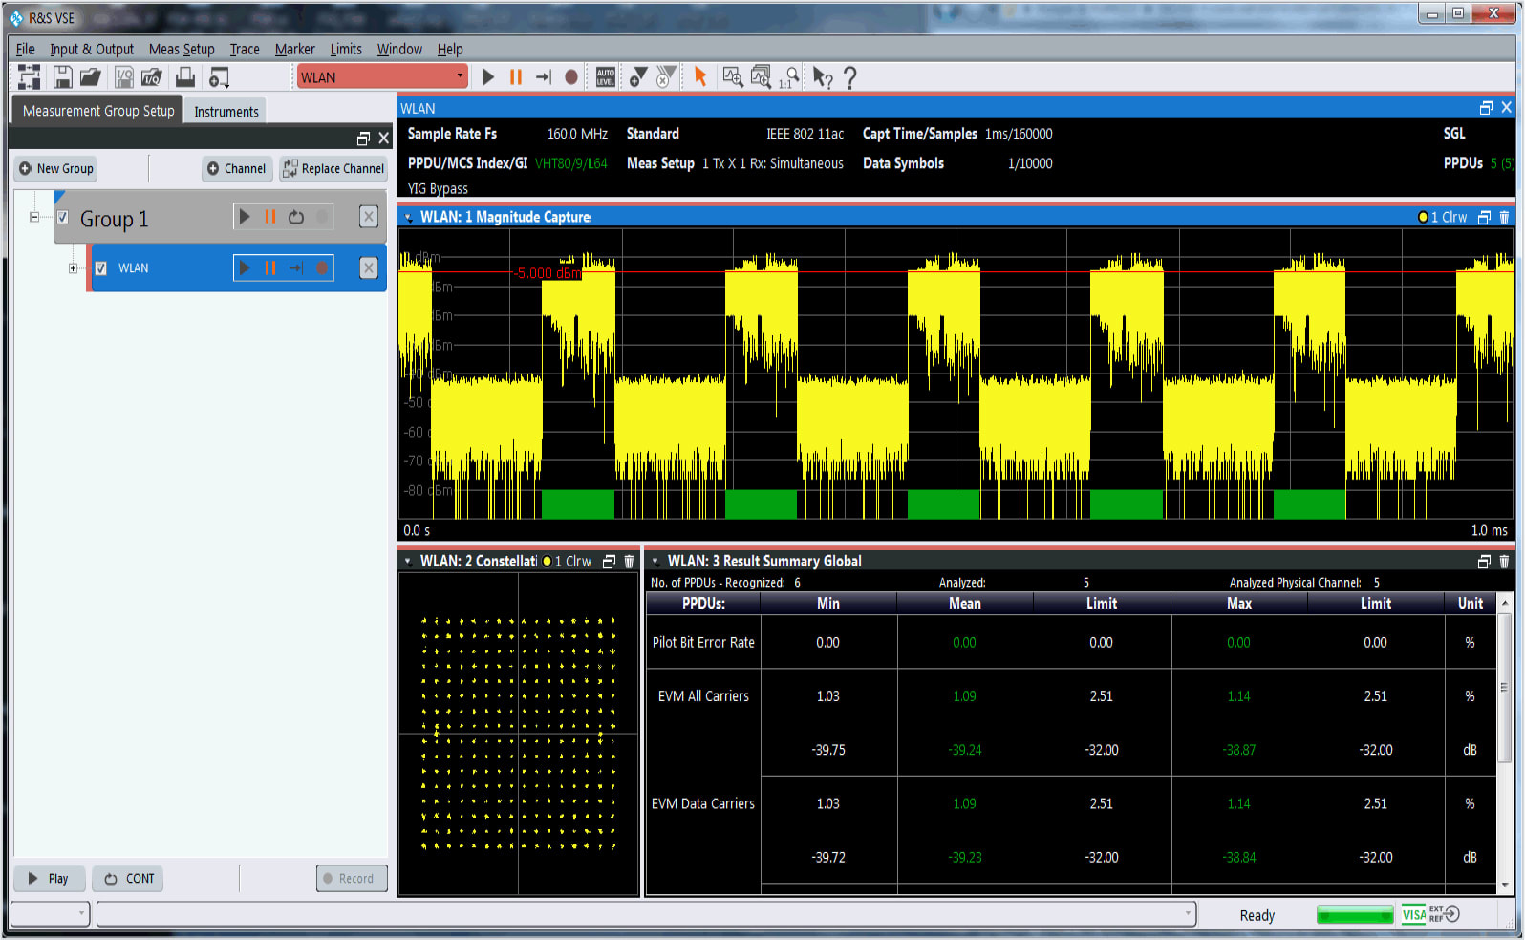Switch to the Instruments tab

point(226,112)
